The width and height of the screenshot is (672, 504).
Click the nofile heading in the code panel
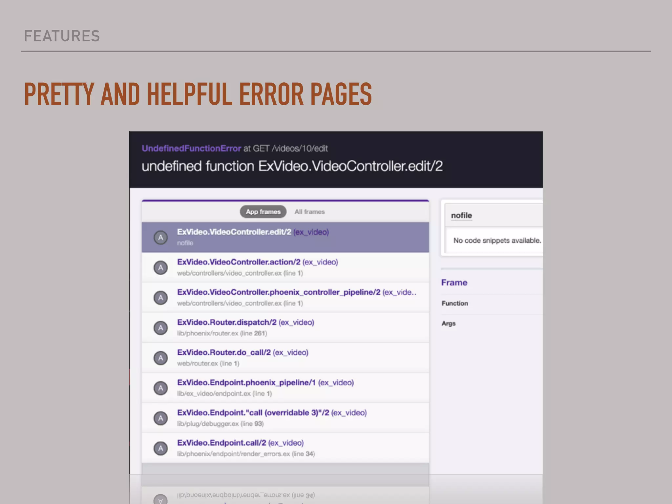pos(461,215)
